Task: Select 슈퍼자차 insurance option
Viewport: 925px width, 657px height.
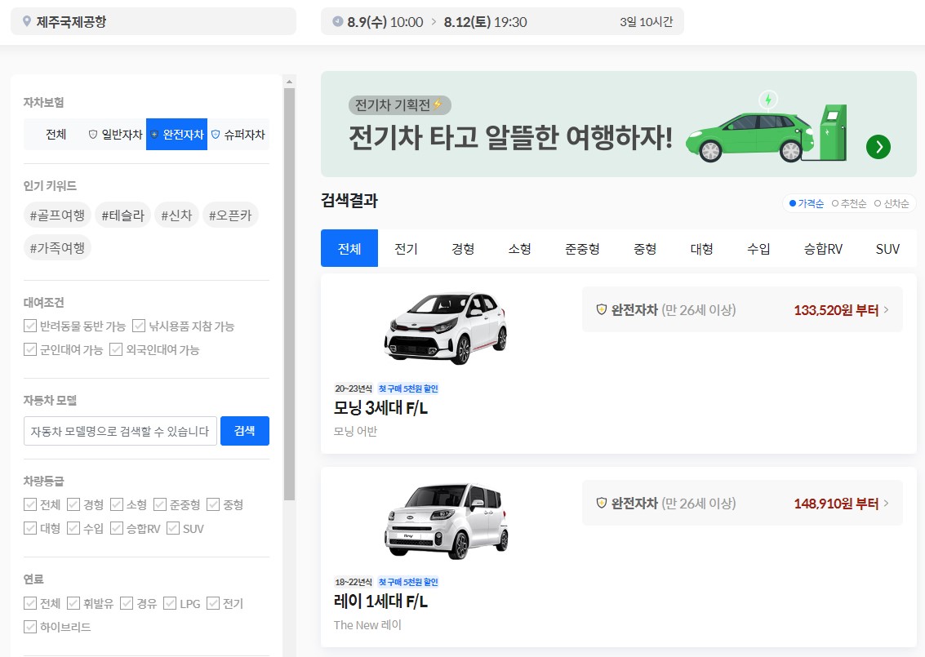Action: coord(238,135)
